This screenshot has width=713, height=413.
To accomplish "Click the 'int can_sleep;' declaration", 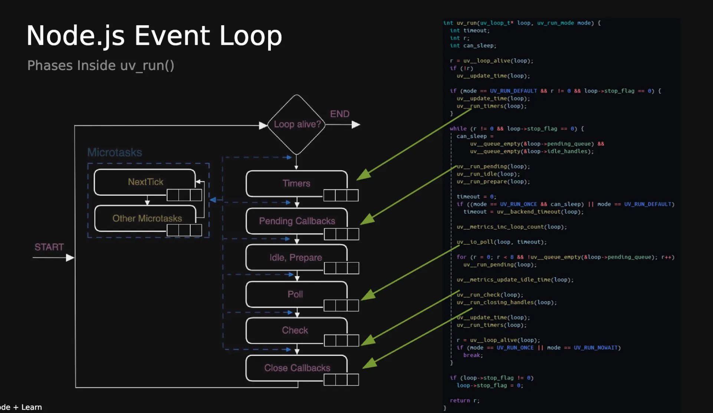I will [x=473, y=46].
